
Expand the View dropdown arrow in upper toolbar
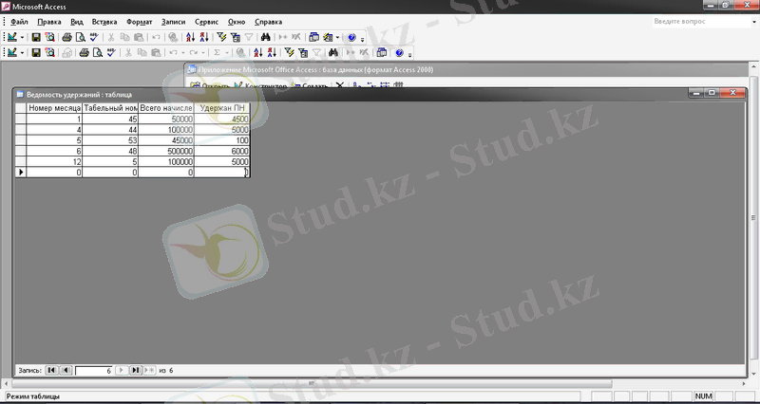(x=22, y=37)
